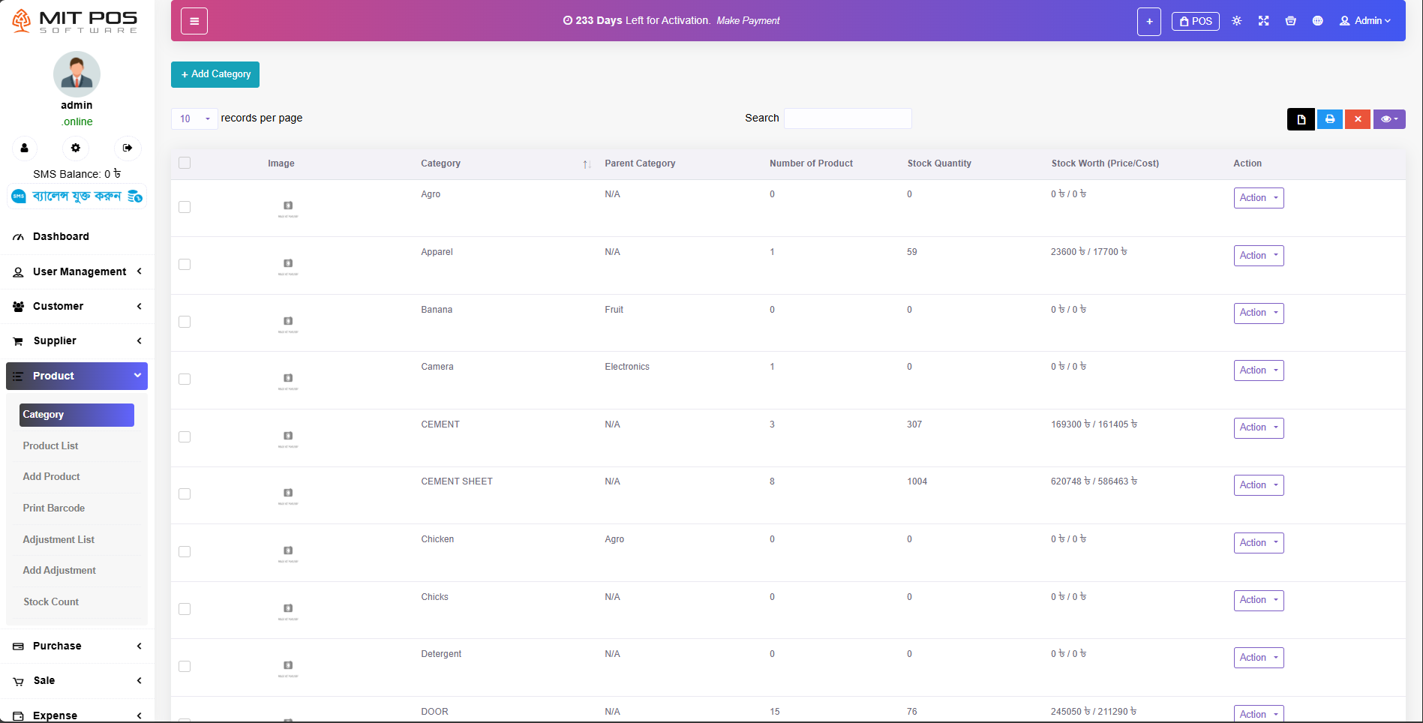The width and height of the screenshot is (1423, 723).
Task: Click the sun theme icon in header
Action: 1236,21
